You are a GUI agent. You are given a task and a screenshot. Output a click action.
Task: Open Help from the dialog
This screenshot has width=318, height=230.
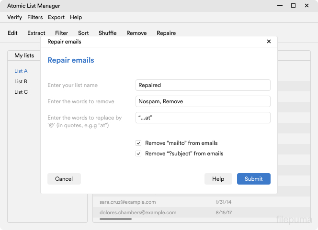pyautogui.click(x=218, y=179)
